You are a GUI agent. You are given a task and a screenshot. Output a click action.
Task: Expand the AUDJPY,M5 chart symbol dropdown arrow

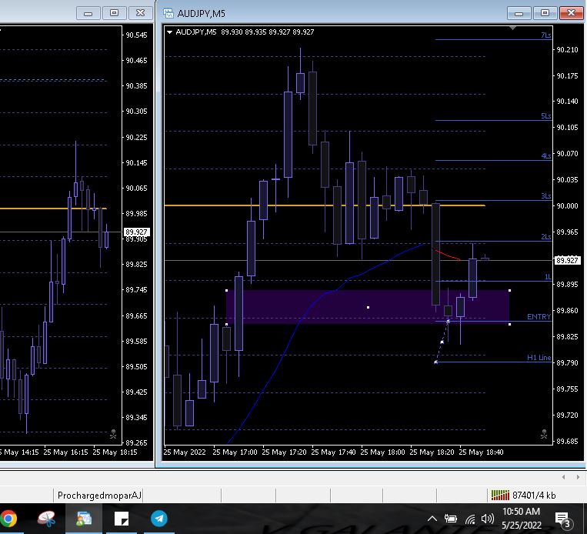click(170, 32)
